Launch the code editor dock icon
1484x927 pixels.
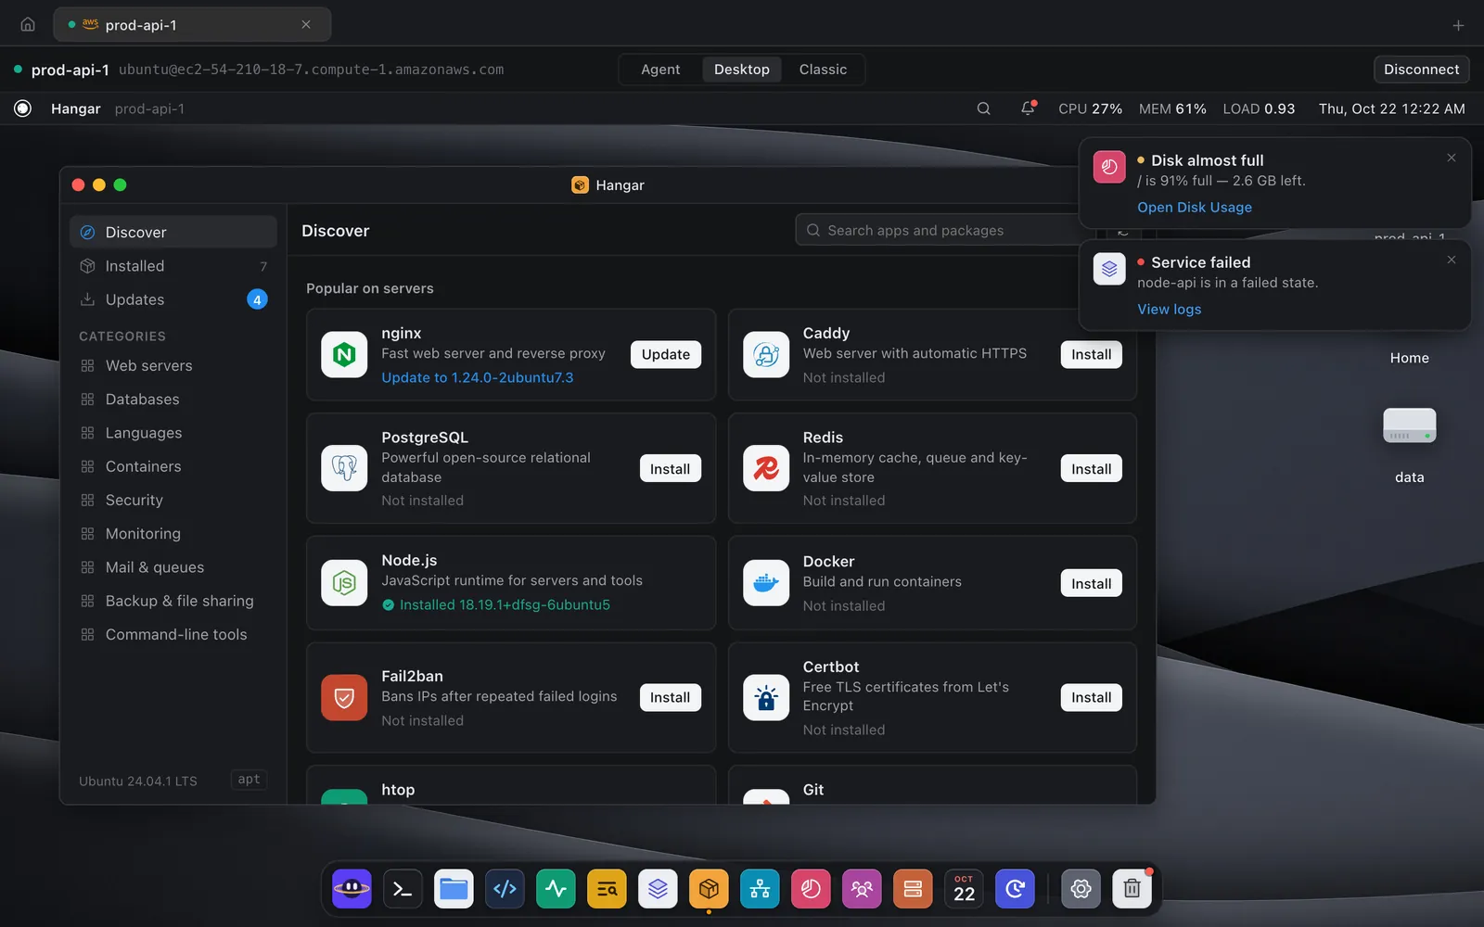[x=505, y=889]
